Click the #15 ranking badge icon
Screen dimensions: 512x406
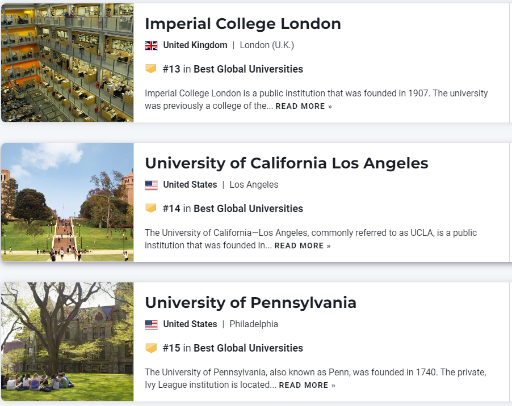tap(150, 348)
